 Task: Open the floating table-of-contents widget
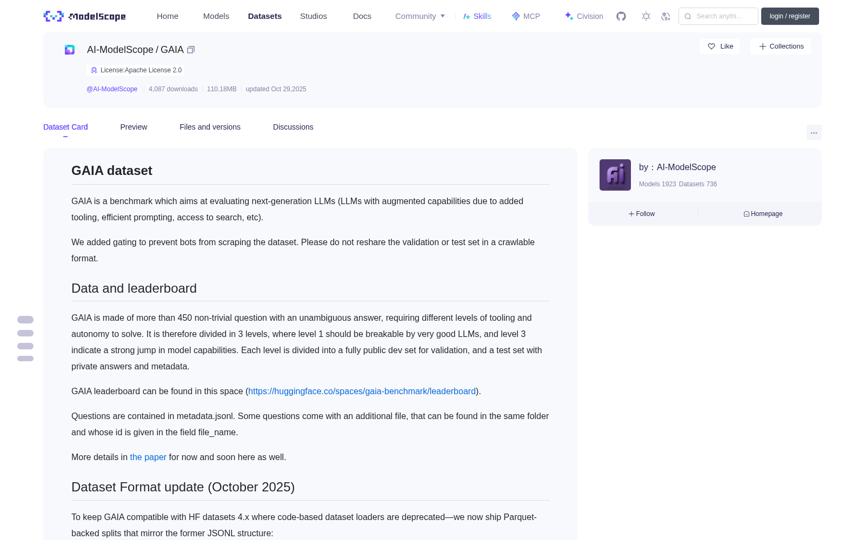click(25, 339)
